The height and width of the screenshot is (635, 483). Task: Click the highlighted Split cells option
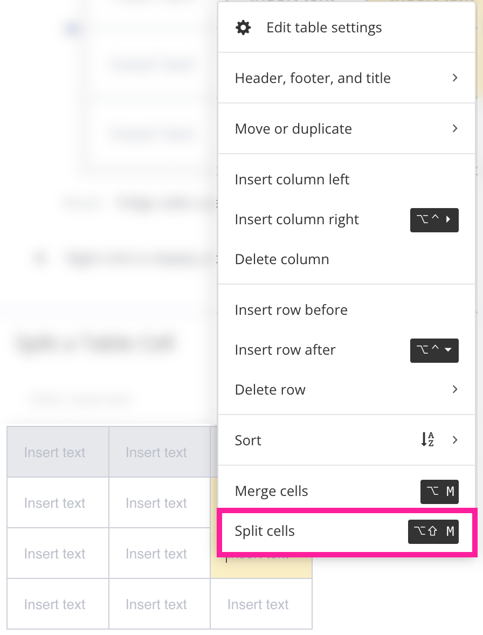point(264,531)
